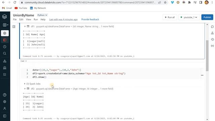Open Settings gear icon in sidebar
The height and width of the screenshot is (121, 215).
pos(5,102)
